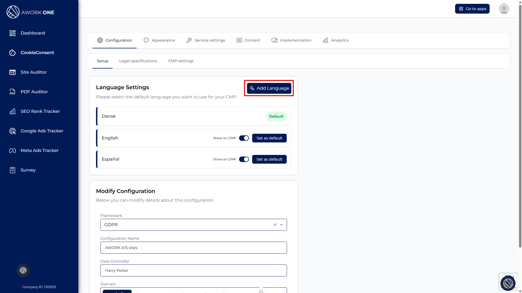Open the SEO Rank Tracker icon
The width and height of the screenshot is (522, 293).
tap(13, 111)
